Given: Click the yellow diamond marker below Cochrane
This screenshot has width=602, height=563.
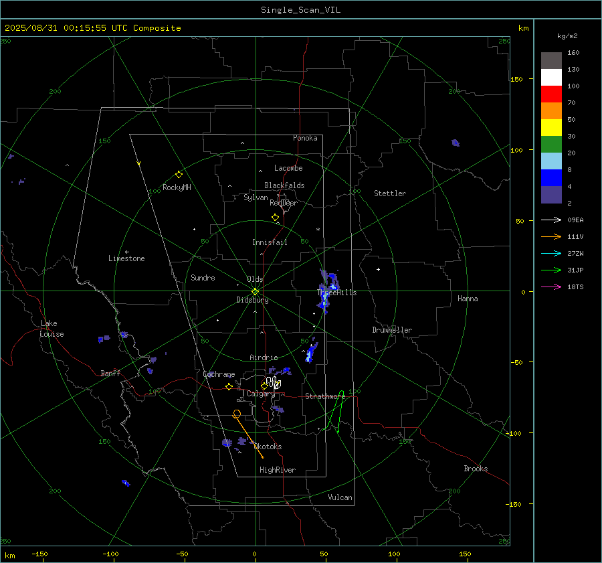Looking at the screenshot, I should (229, 386).
